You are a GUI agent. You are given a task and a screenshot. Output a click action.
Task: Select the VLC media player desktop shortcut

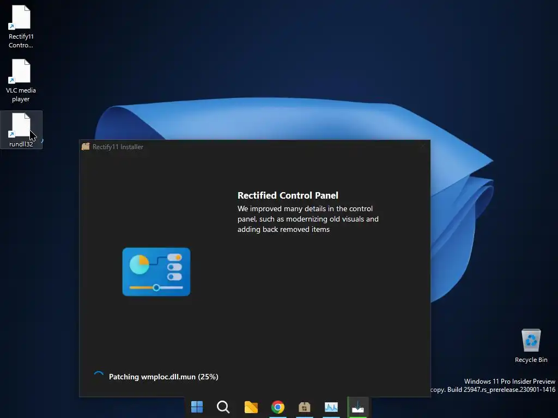click(x=21, y=81)
